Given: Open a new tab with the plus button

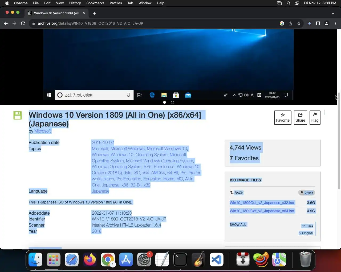Looking at the screenshot, I should 94,13.
